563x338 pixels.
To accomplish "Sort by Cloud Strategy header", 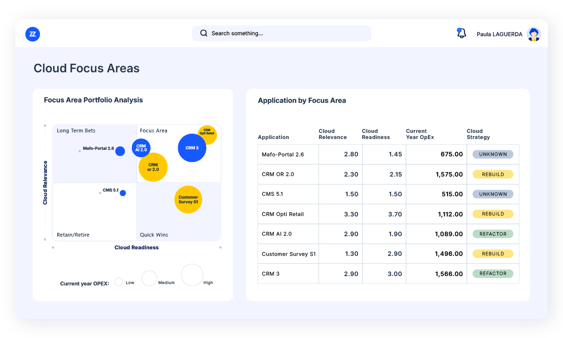I will [478, 134].
